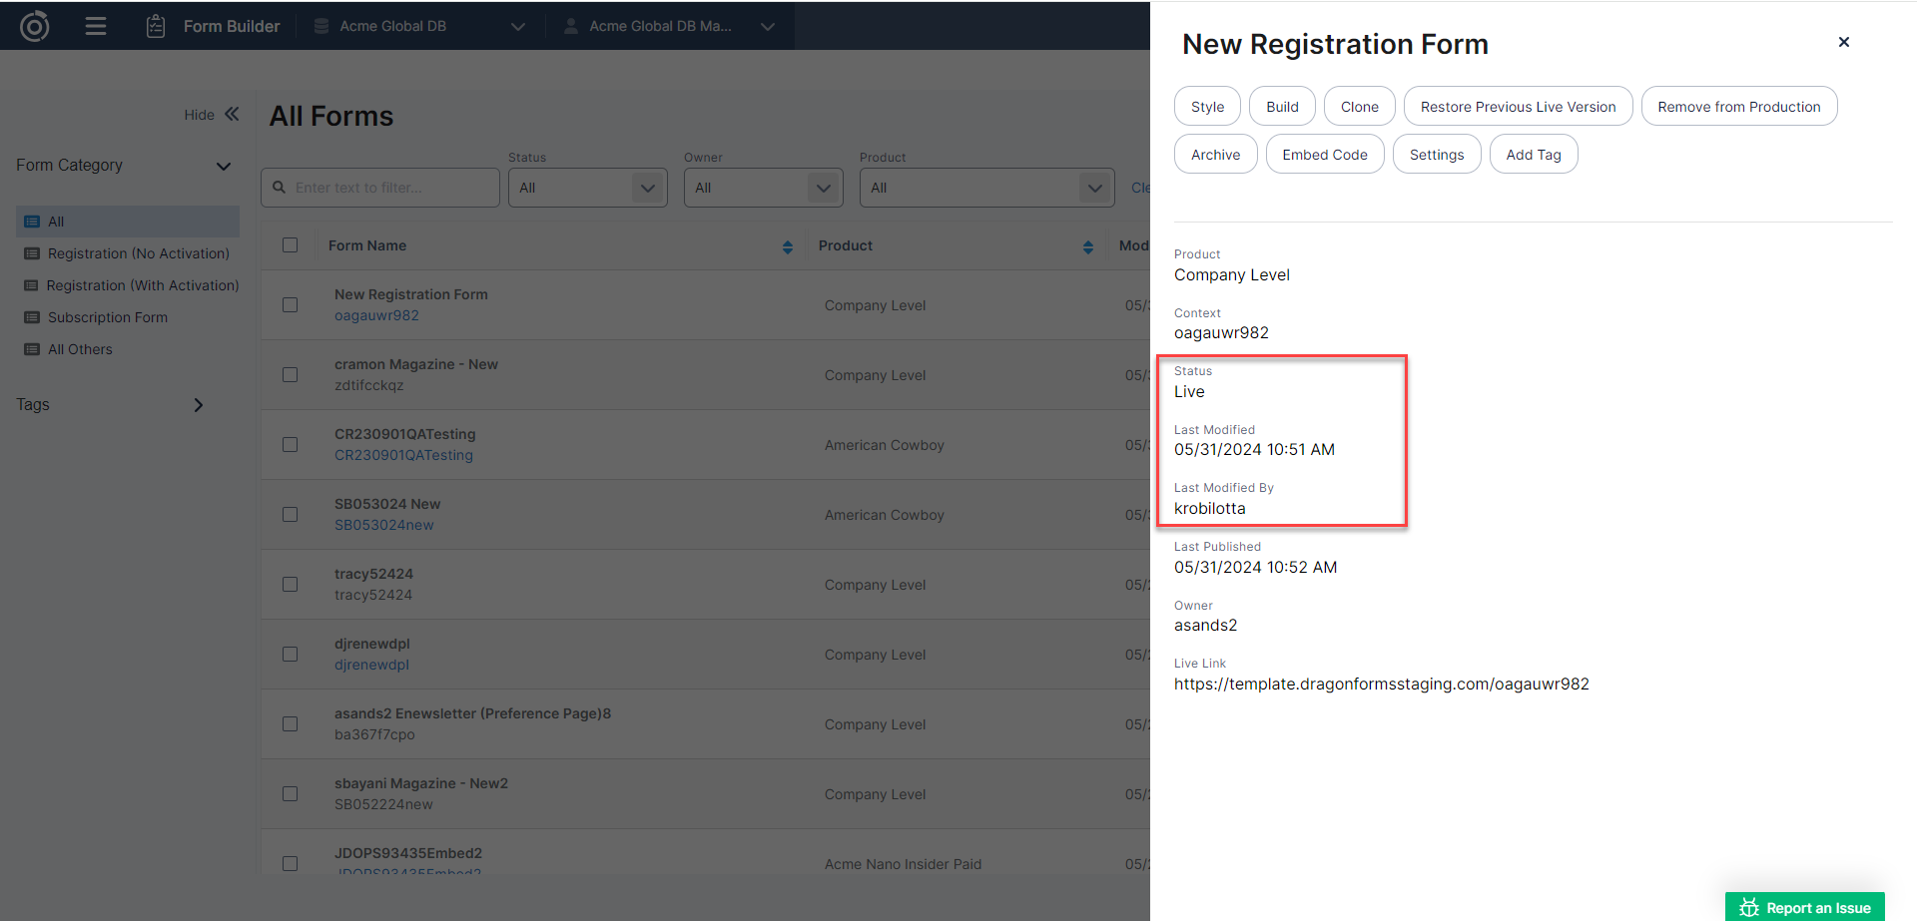This screenshot has width=1917, height=921.
Task: Check the cramon Magazine - New row checkbox
Action: pyautogui.click(x=291, y=375)
